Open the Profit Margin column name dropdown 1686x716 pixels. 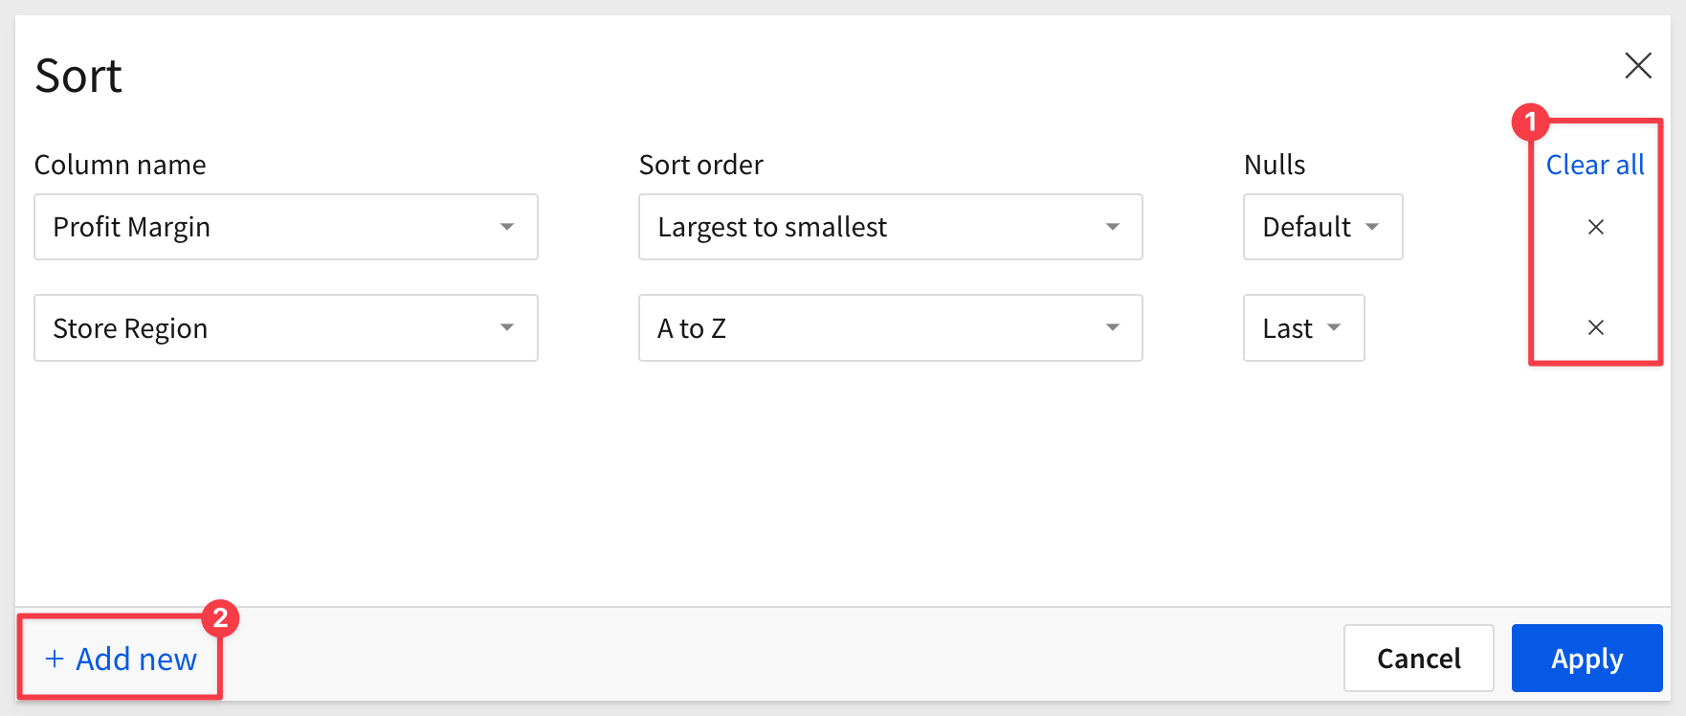pyautogui.click(x=286, y=227)
